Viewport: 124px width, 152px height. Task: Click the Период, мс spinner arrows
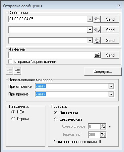(103, 135)
